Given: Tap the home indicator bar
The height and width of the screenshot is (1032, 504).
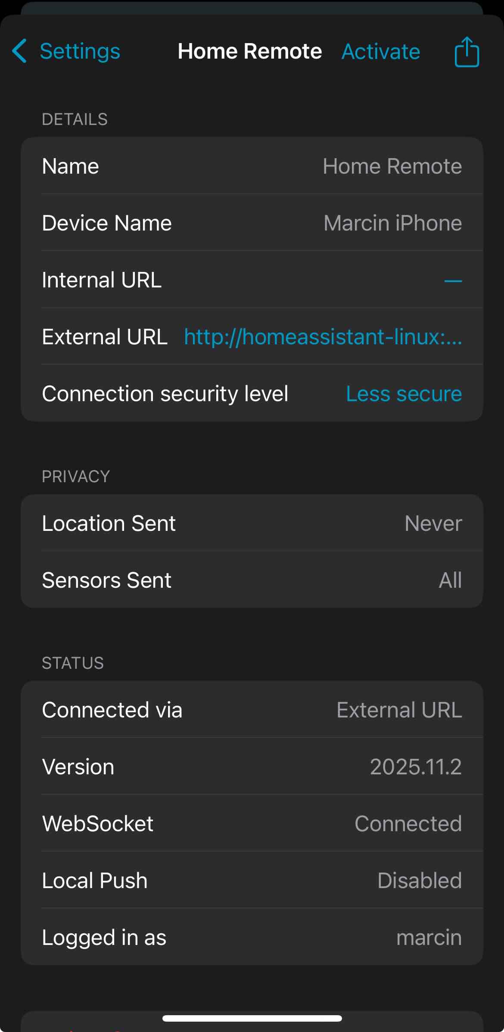Looking at the screenshot, I should (252, 1018).
